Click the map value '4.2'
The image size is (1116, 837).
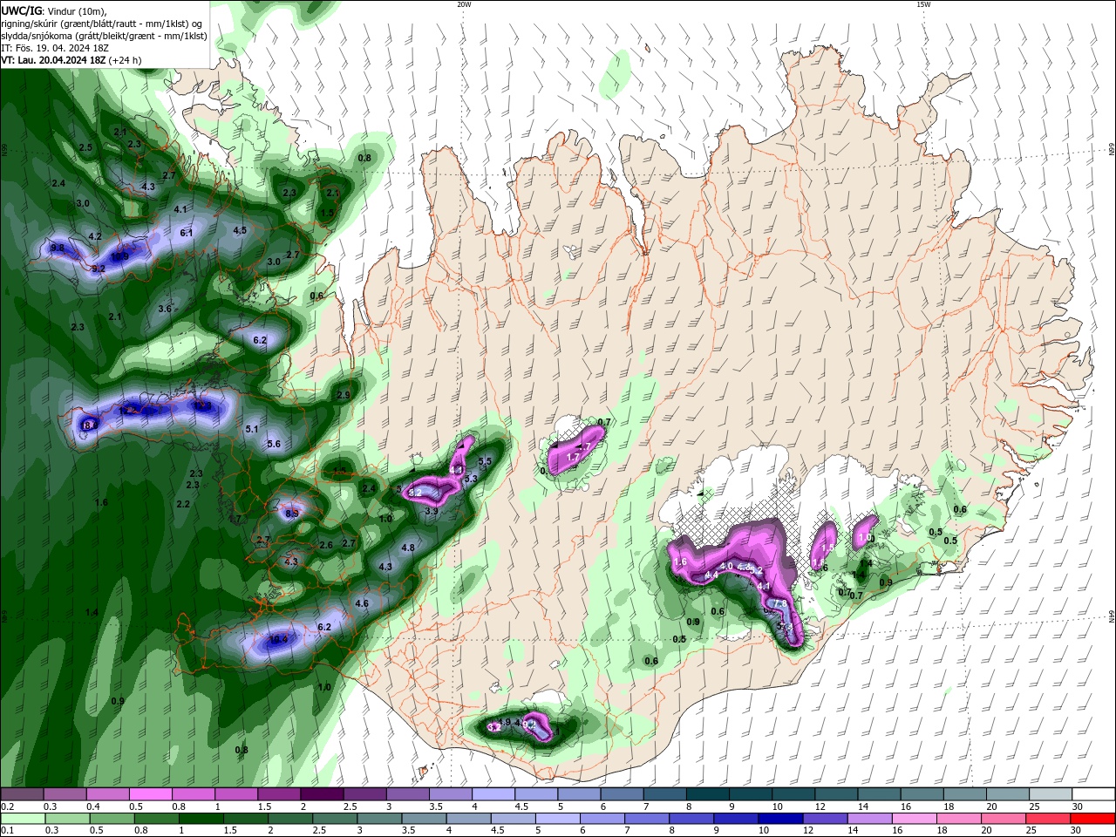95,237
